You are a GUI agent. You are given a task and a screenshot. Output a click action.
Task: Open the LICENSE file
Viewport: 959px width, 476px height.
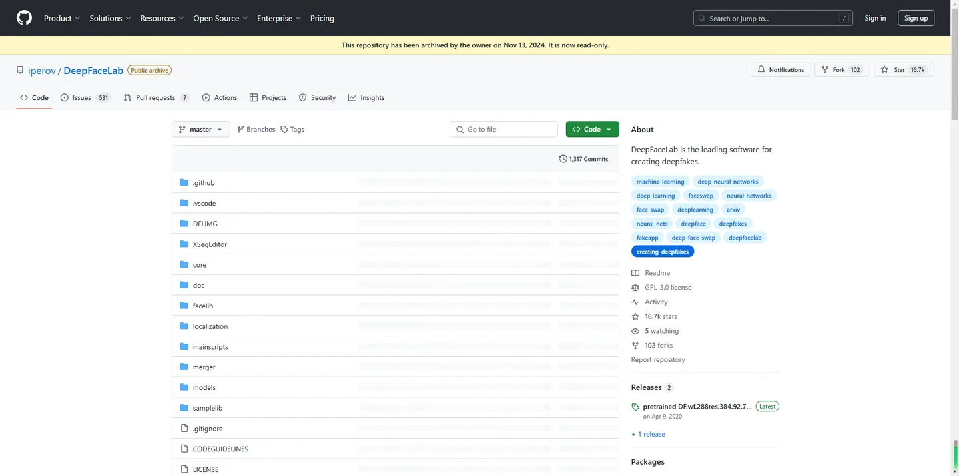tap(206, 469)
